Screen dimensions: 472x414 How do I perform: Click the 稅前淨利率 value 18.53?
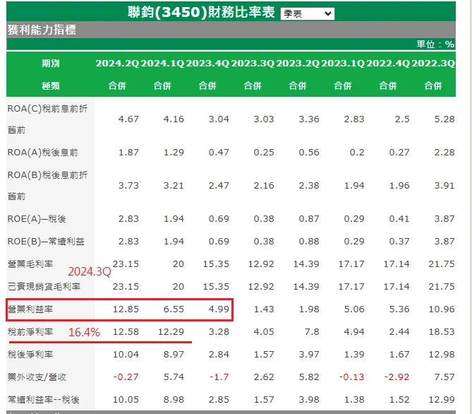[x=442, y=331]
